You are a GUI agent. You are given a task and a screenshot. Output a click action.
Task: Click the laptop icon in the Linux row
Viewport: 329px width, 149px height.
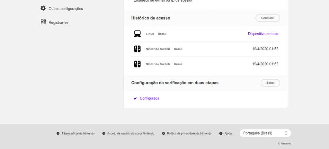coord(138,34)
